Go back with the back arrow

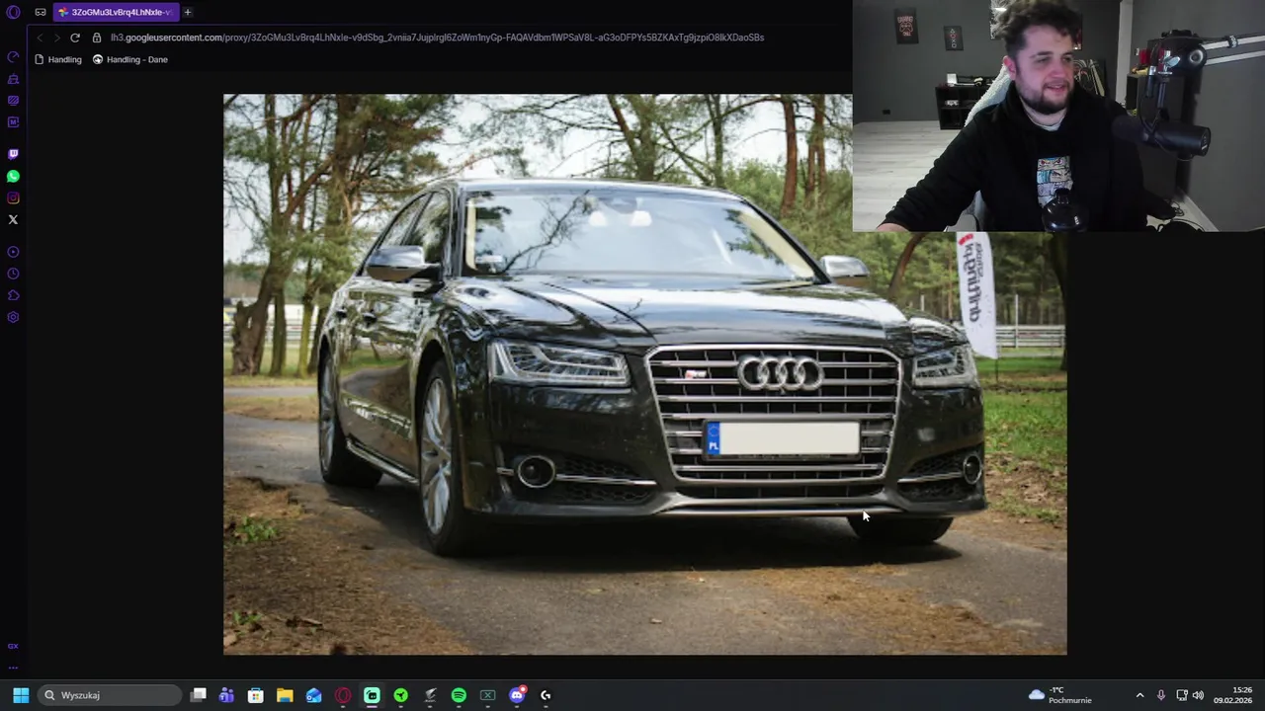[x=40, y=38]
